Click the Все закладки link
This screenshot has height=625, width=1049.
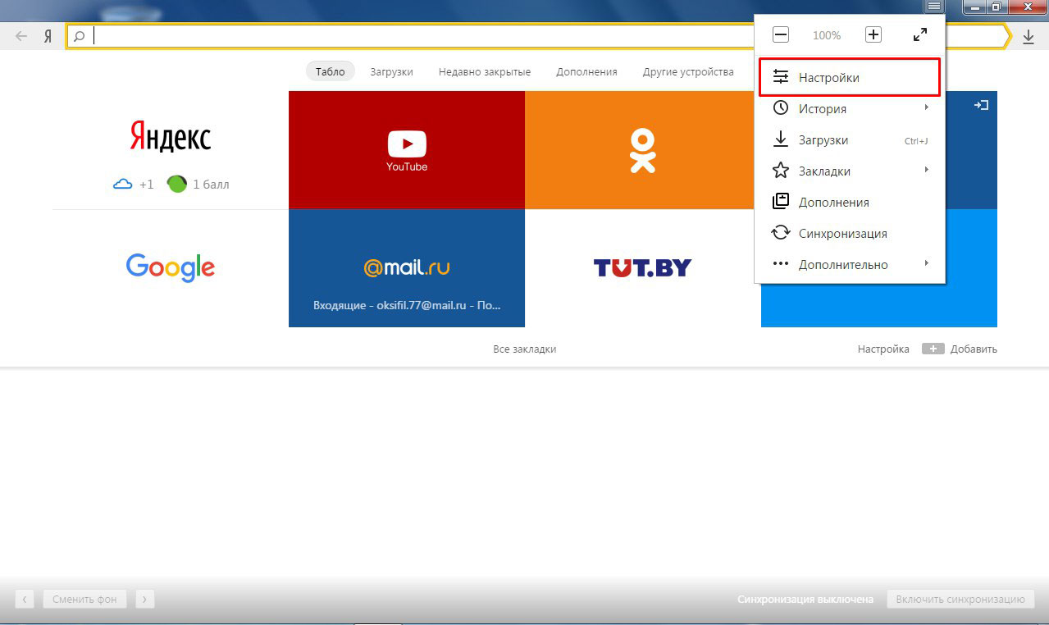pyautogui.click(x=525, y=349)
